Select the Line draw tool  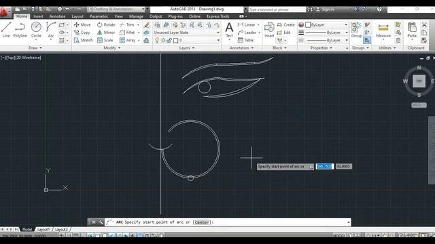coord(6,30)
